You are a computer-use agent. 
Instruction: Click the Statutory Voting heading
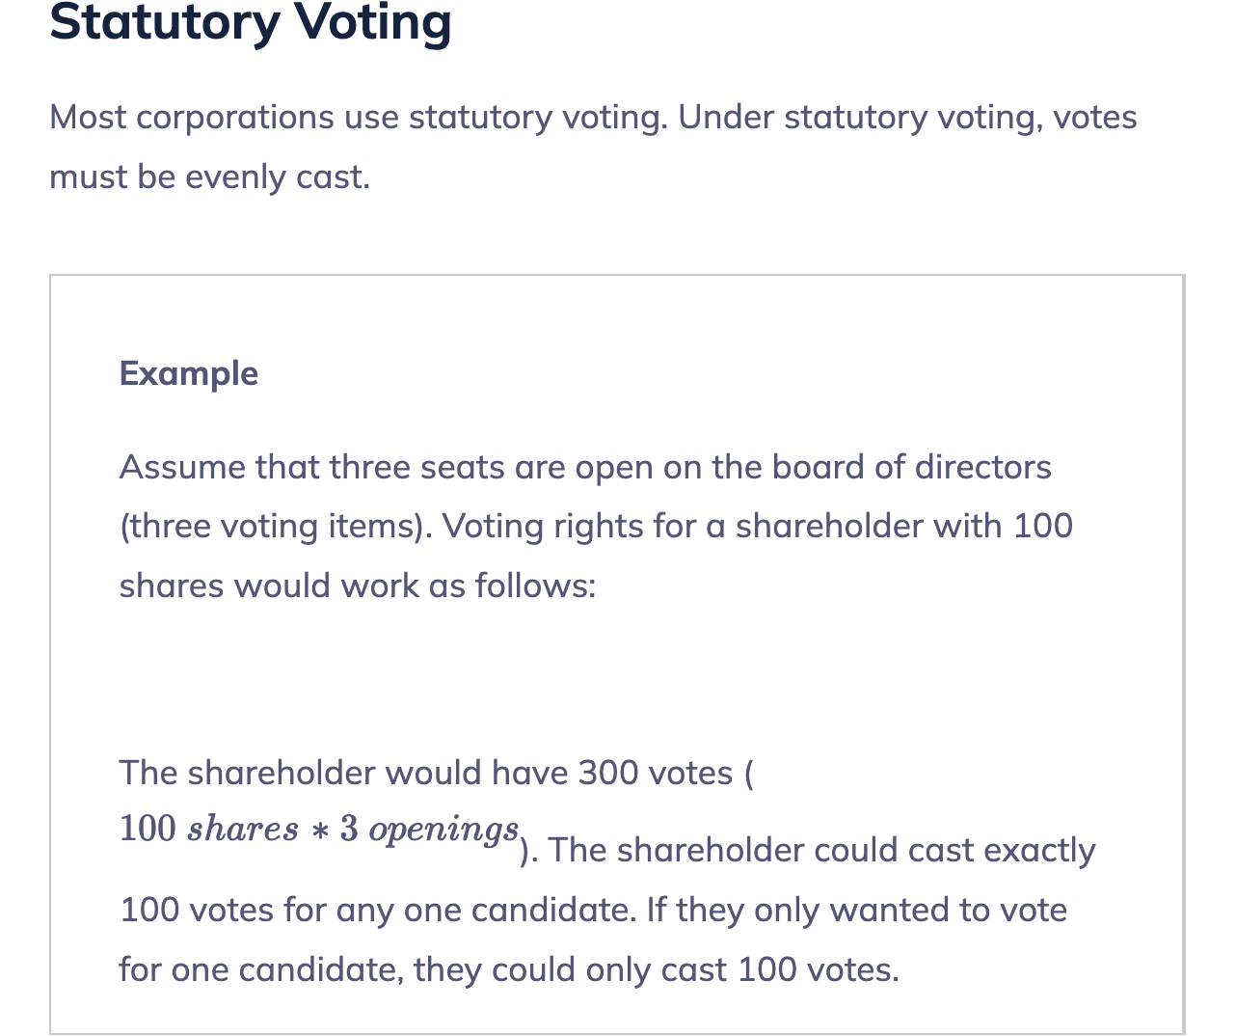point(251,23)
